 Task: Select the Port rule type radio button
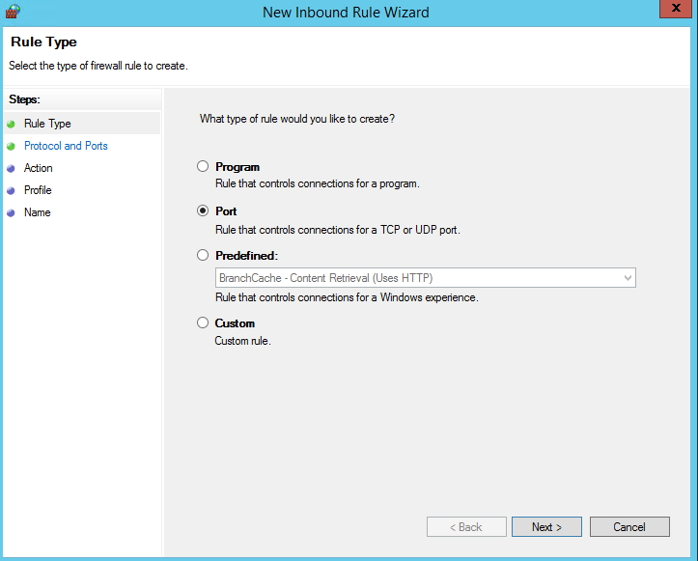[x=203, y=210]
